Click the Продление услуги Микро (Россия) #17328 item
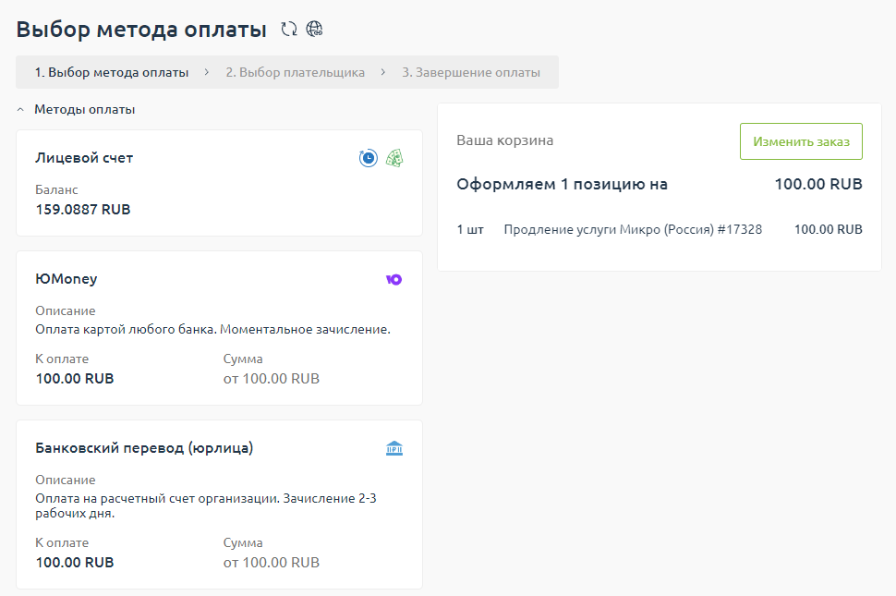Image resolution: width=896 pixels, height=596 pixels. tap(633, 229)
